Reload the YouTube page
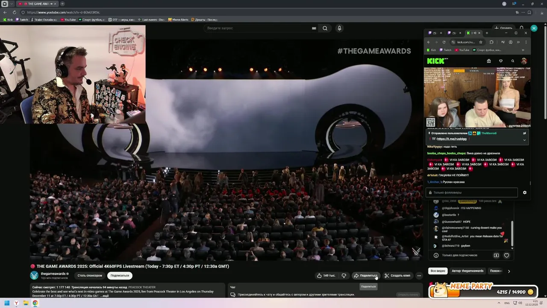 (14, 12)
